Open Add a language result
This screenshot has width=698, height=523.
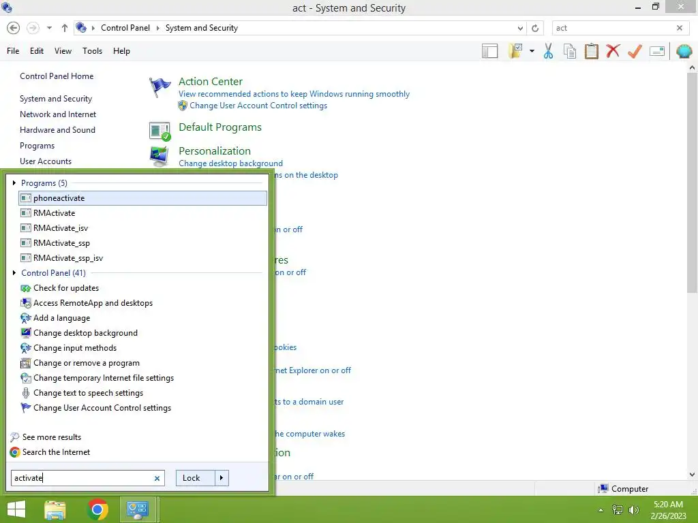pos(143,318)
